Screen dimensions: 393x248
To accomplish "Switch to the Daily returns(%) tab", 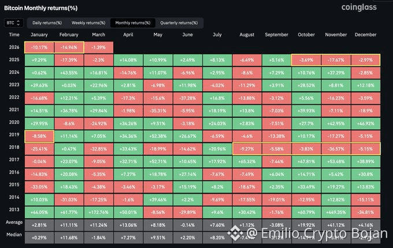I will 47,22.
